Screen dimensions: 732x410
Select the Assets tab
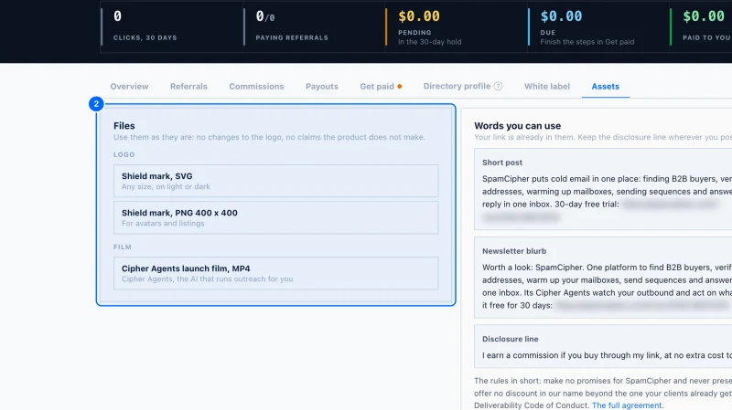click(x=606, y=86)
